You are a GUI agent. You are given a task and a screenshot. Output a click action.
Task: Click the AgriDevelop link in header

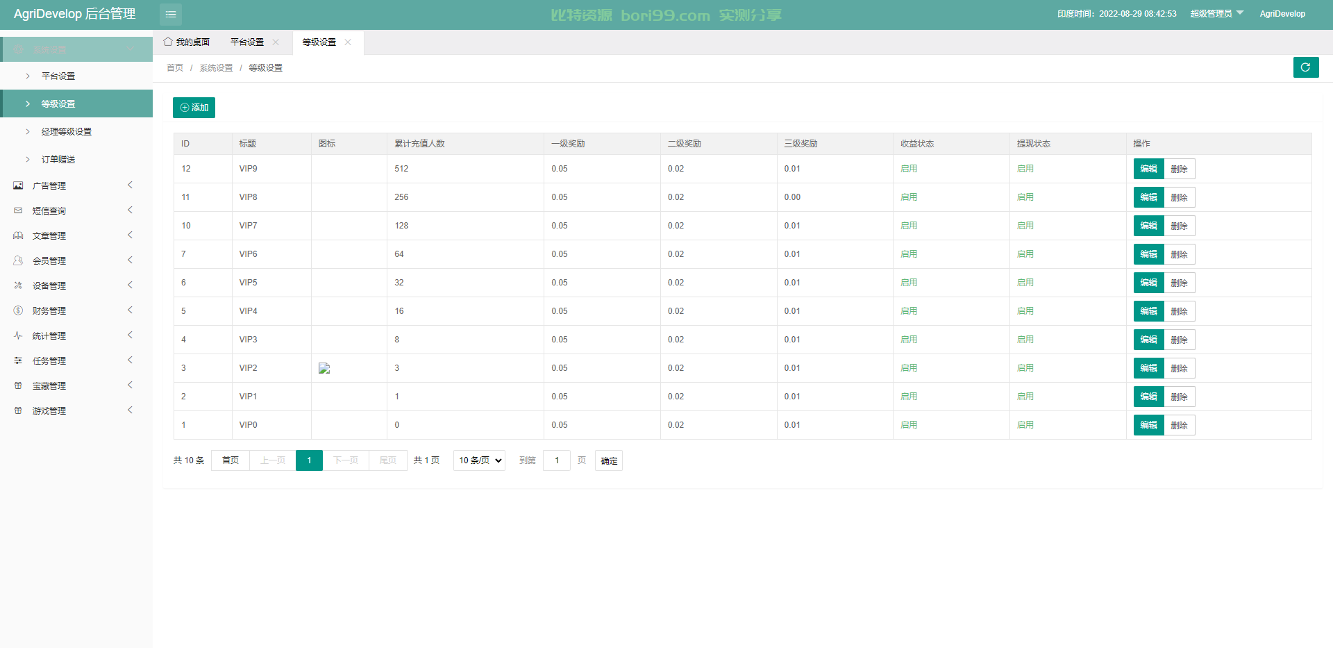pos(1282,14)
